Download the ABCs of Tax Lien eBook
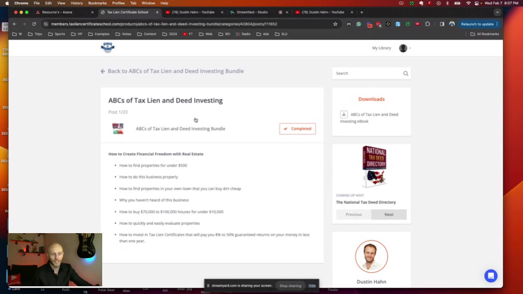 (369, 118)
